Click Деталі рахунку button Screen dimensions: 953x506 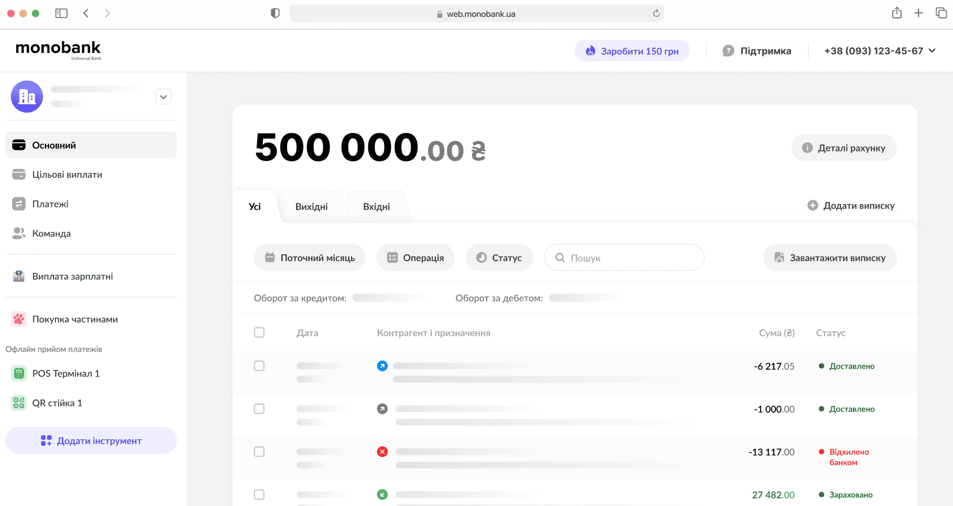[844, 148]
